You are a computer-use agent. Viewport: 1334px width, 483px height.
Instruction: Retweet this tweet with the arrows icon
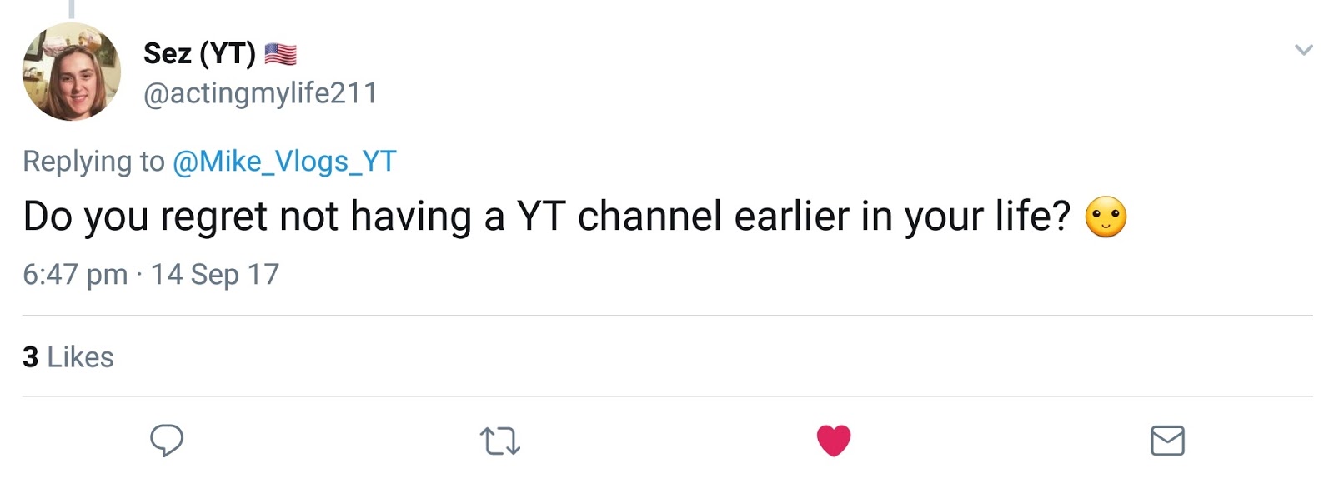[500, 441]
